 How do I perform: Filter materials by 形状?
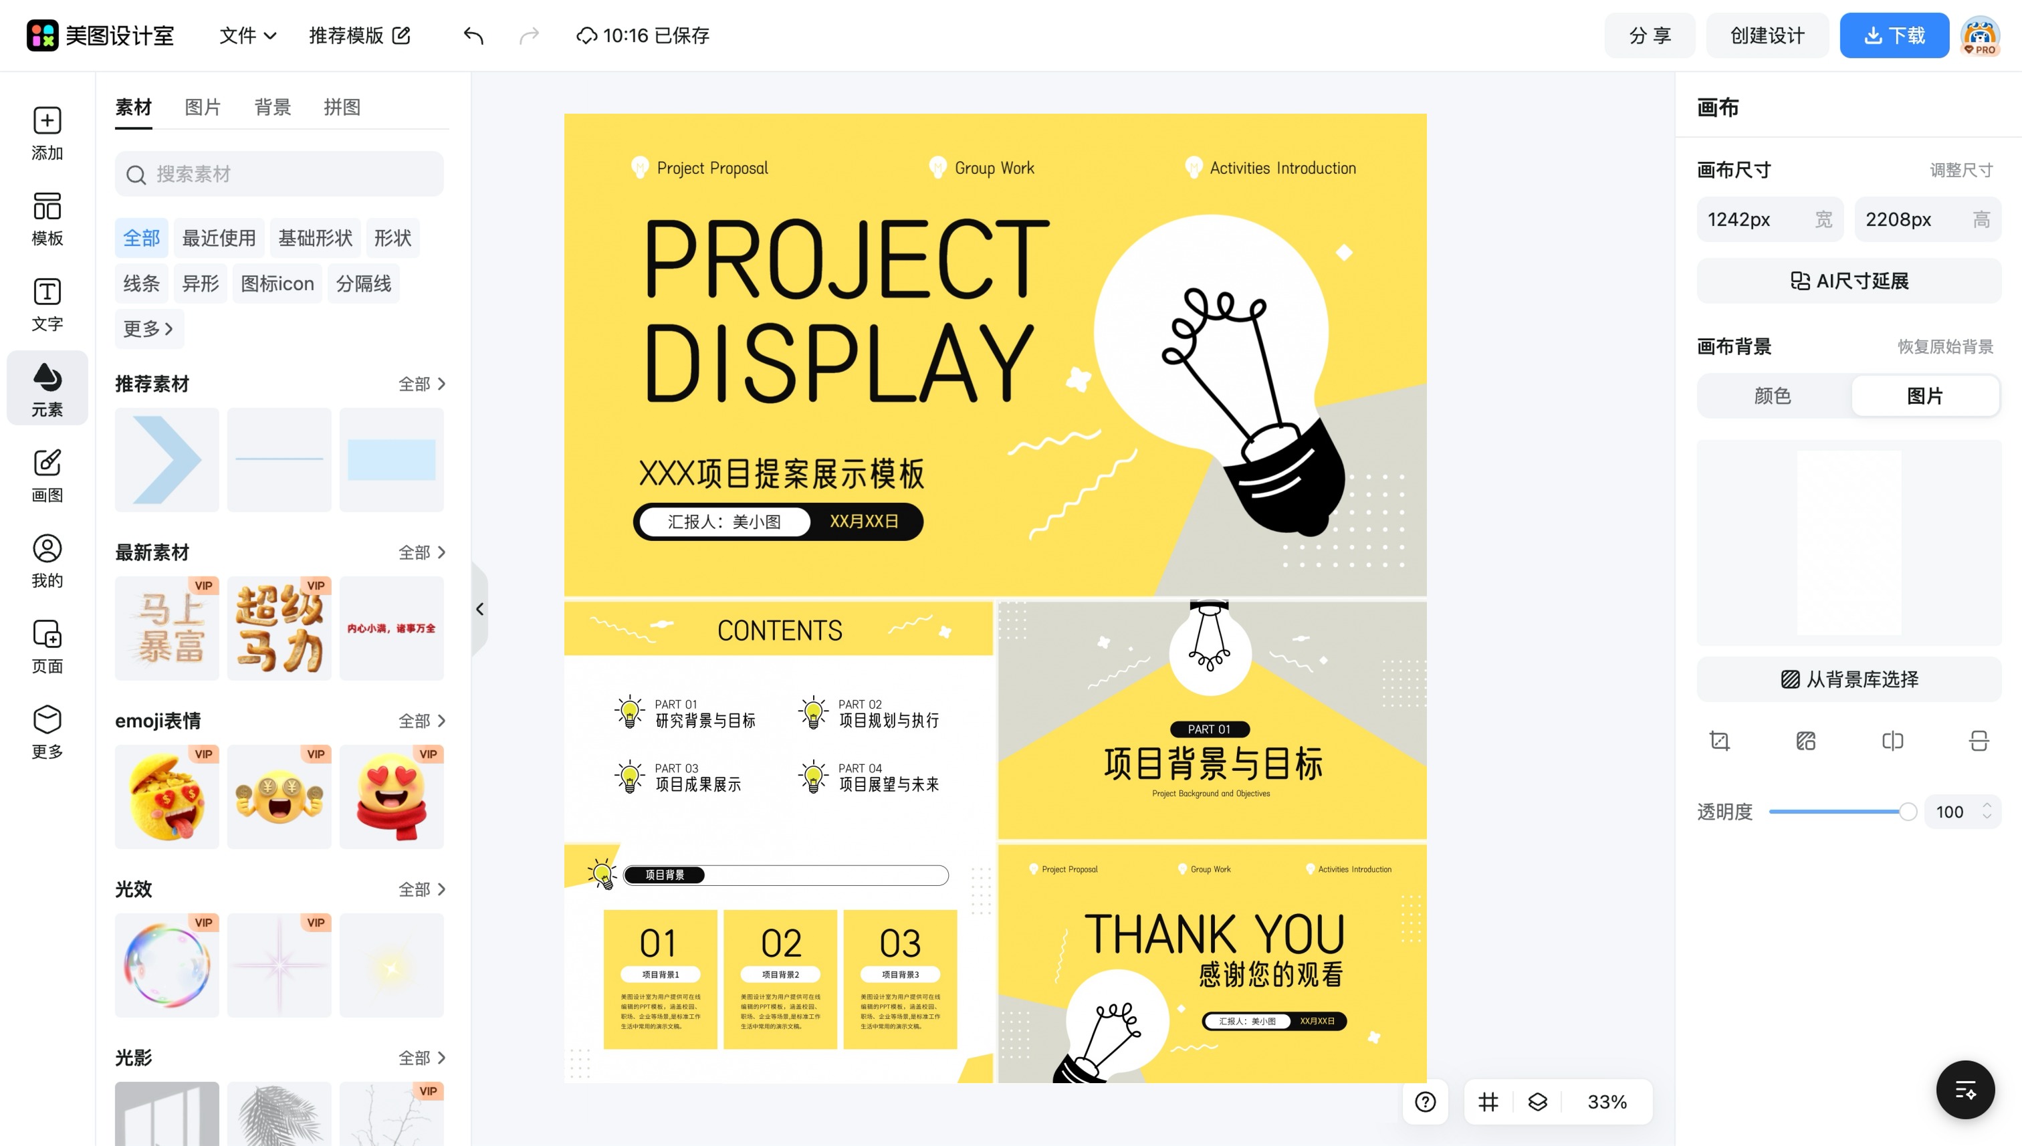coord(392,238)
